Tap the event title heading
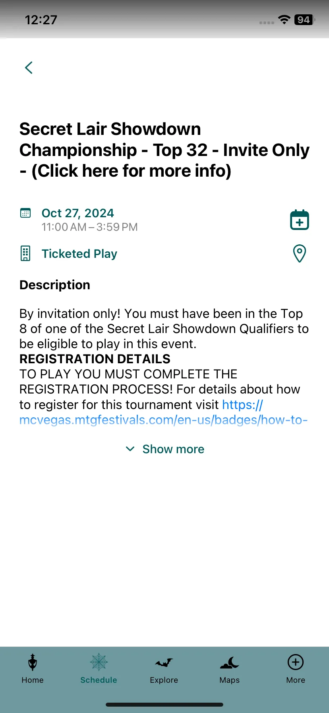The image size is (329, 713). 164,150
